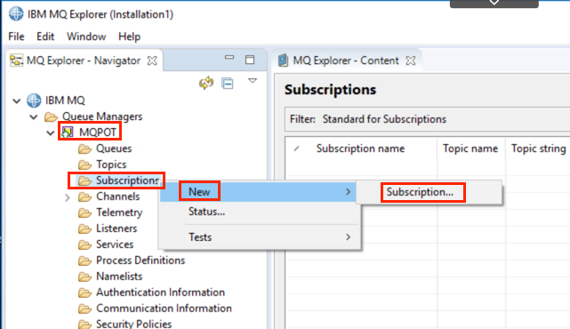Open the New submenu arrow

(x=348, y=191)
